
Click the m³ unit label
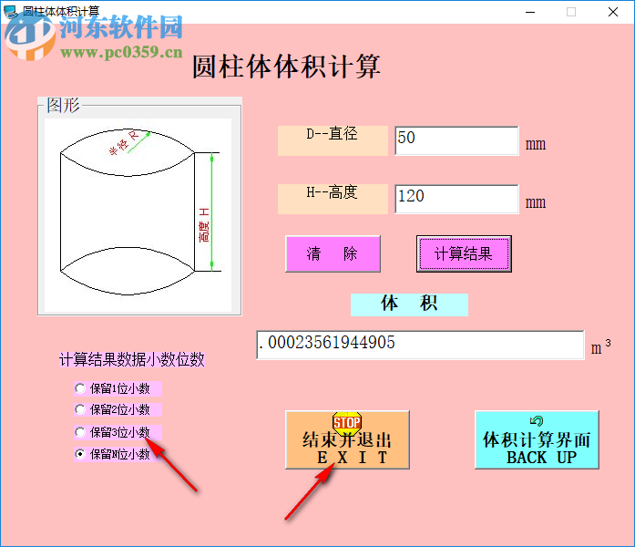pos(600,347)
